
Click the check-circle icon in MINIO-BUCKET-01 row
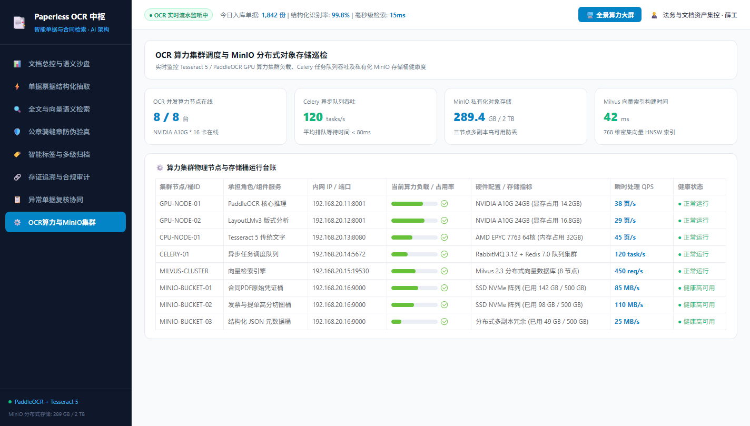coord(444,288)
